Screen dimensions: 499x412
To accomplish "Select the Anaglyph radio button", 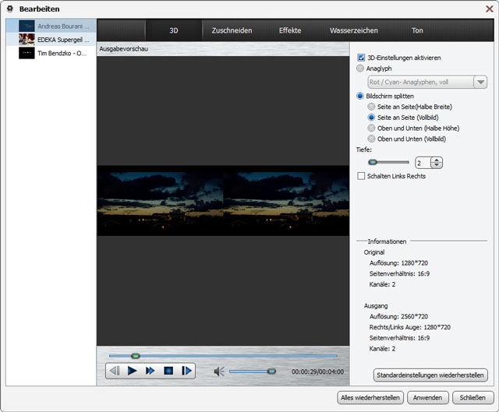I will [360, 69].
